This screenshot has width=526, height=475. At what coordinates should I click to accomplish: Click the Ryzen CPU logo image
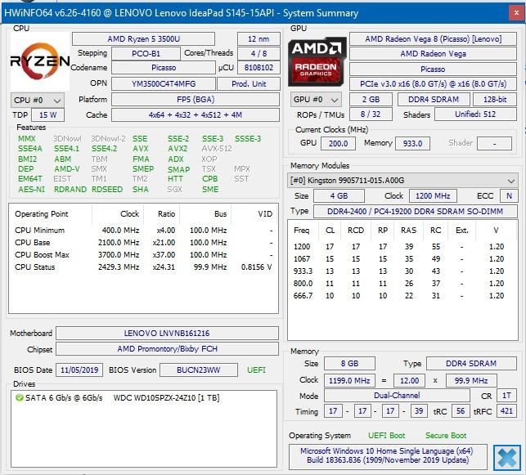click(x=40, y=61)
